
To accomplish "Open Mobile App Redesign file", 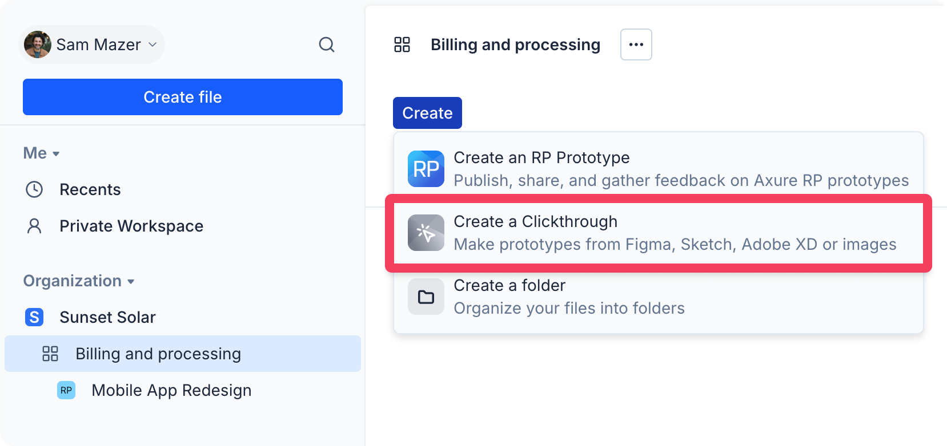I will [x=171, y=390].
